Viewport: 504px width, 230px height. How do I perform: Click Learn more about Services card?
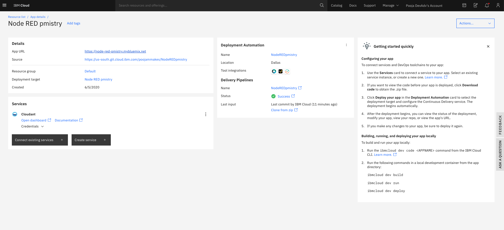[434, 77]
